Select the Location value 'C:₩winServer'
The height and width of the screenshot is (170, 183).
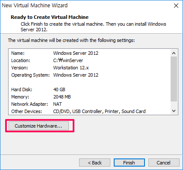[68, 60]
